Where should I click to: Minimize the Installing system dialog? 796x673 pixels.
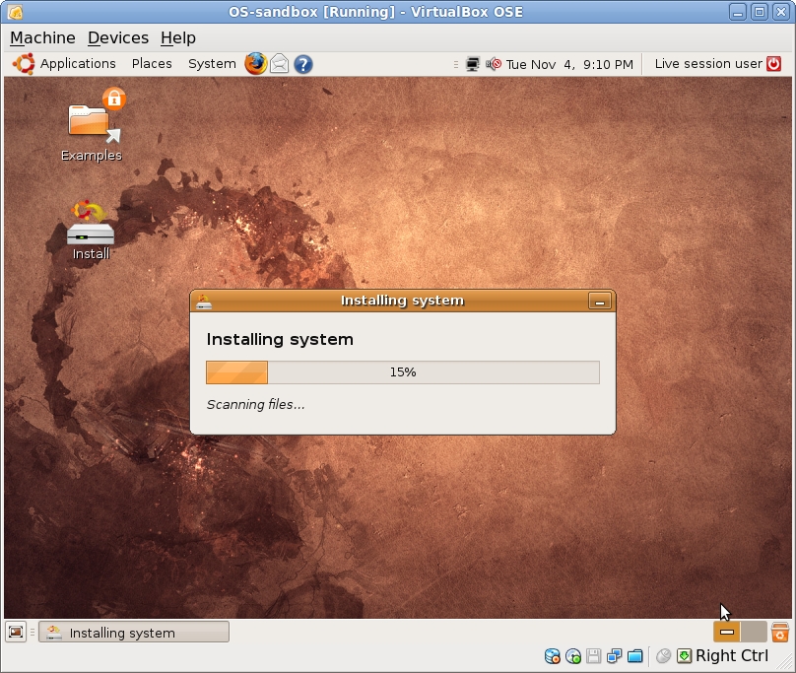(600, 302)
